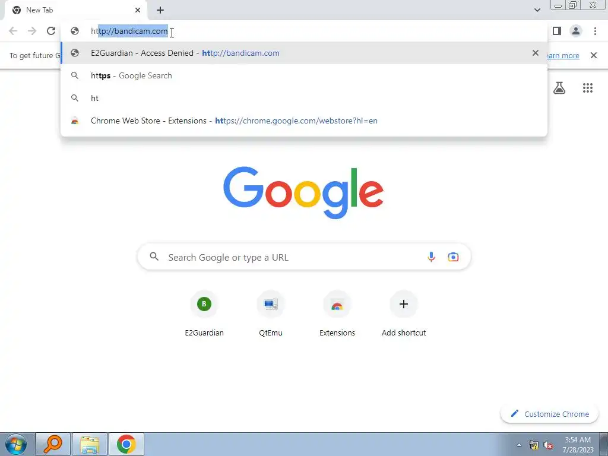Select the New Tab tab

point(75,11)
